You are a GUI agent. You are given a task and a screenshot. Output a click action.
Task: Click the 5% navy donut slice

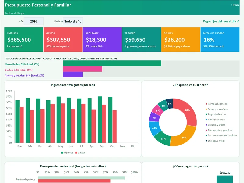170,103
